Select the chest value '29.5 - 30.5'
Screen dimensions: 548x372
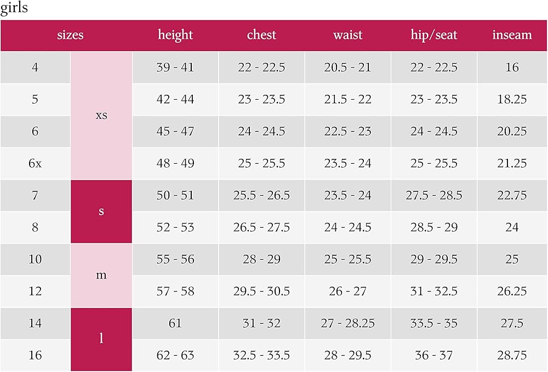[x=261, y=291]
